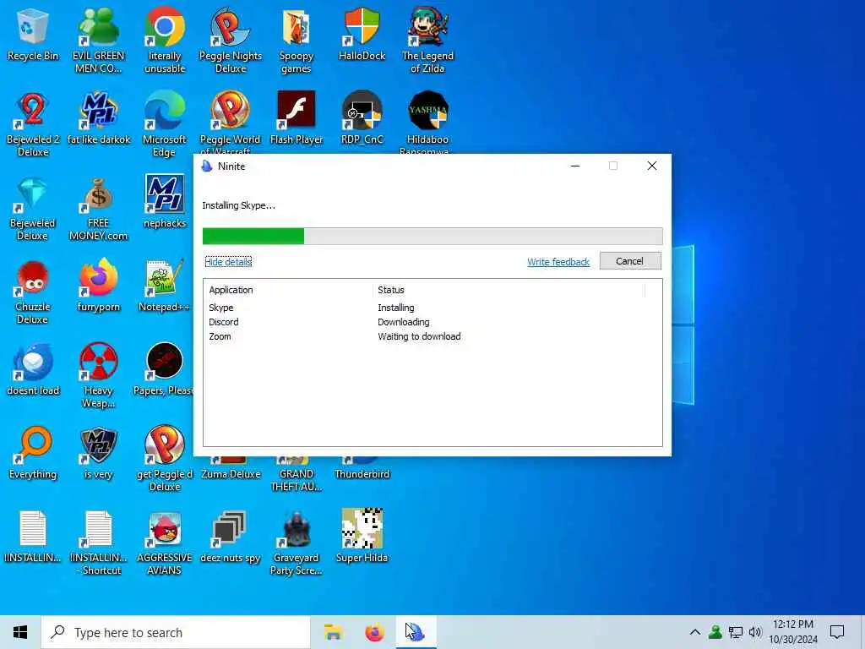
Task: Click Hide details link in Ninite
Action: click(228, 262)
